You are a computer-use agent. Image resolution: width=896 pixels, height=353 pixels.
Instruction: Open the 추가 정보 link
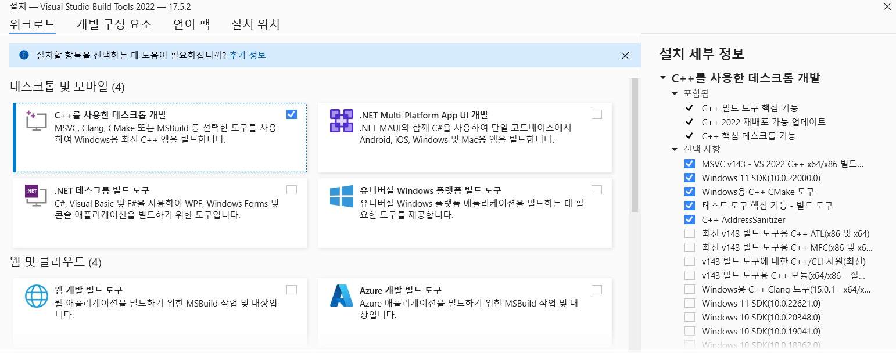coord(248,55)
